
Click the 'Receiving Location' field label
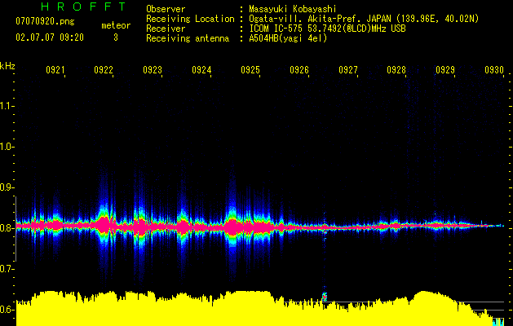click(x=190, y=19)
